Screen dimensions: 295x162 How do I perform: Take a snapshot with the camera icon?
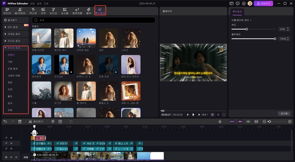click(x=212, y=115)
